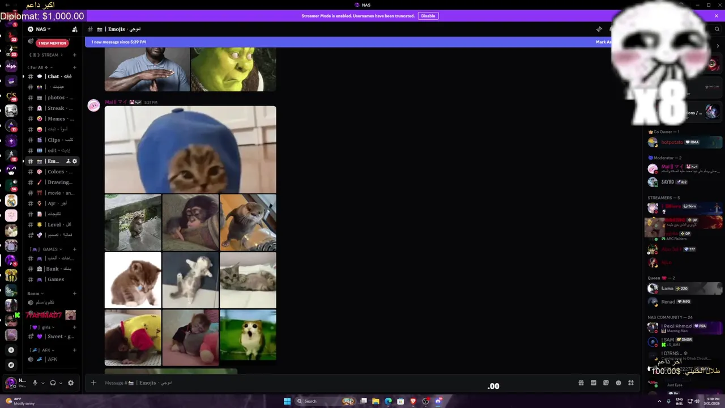
Task: Open Microsoft Edge from the taskbar
Action: (x=388, y=401)
